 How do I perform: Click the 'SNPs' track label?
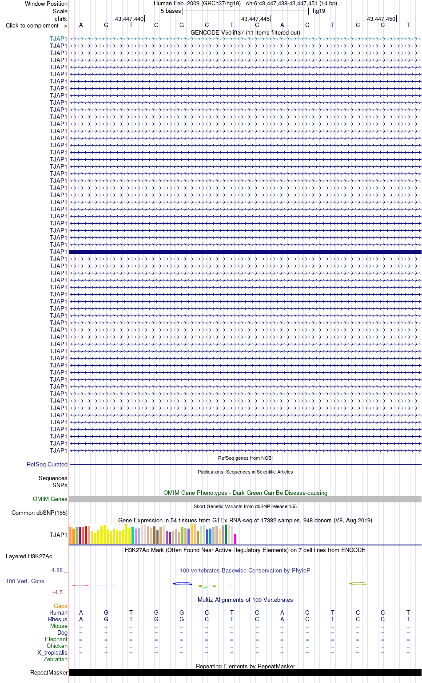point(60,485)
